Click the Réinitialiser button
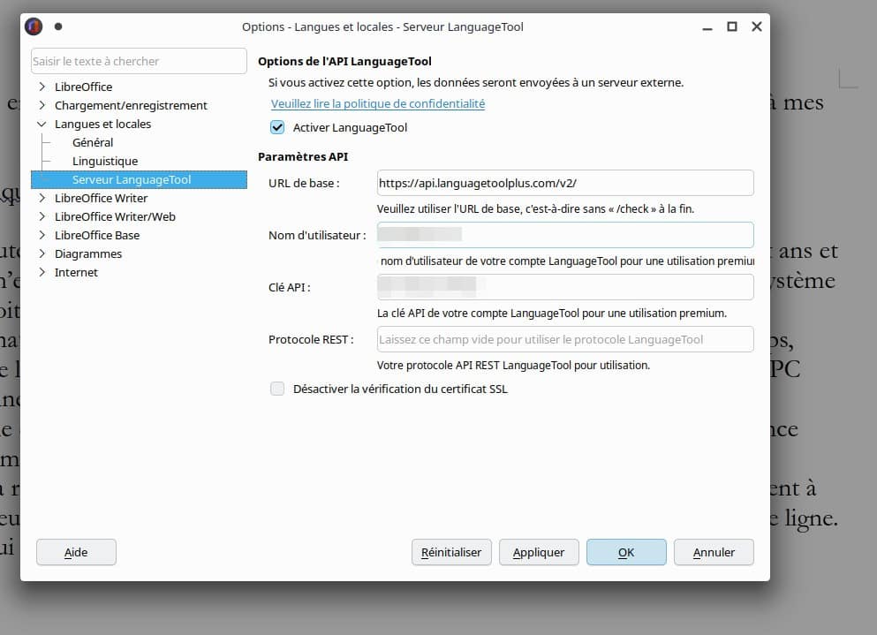Image resolution: width=877 pixels, height=635 pixels. click(x=451, y=552)
